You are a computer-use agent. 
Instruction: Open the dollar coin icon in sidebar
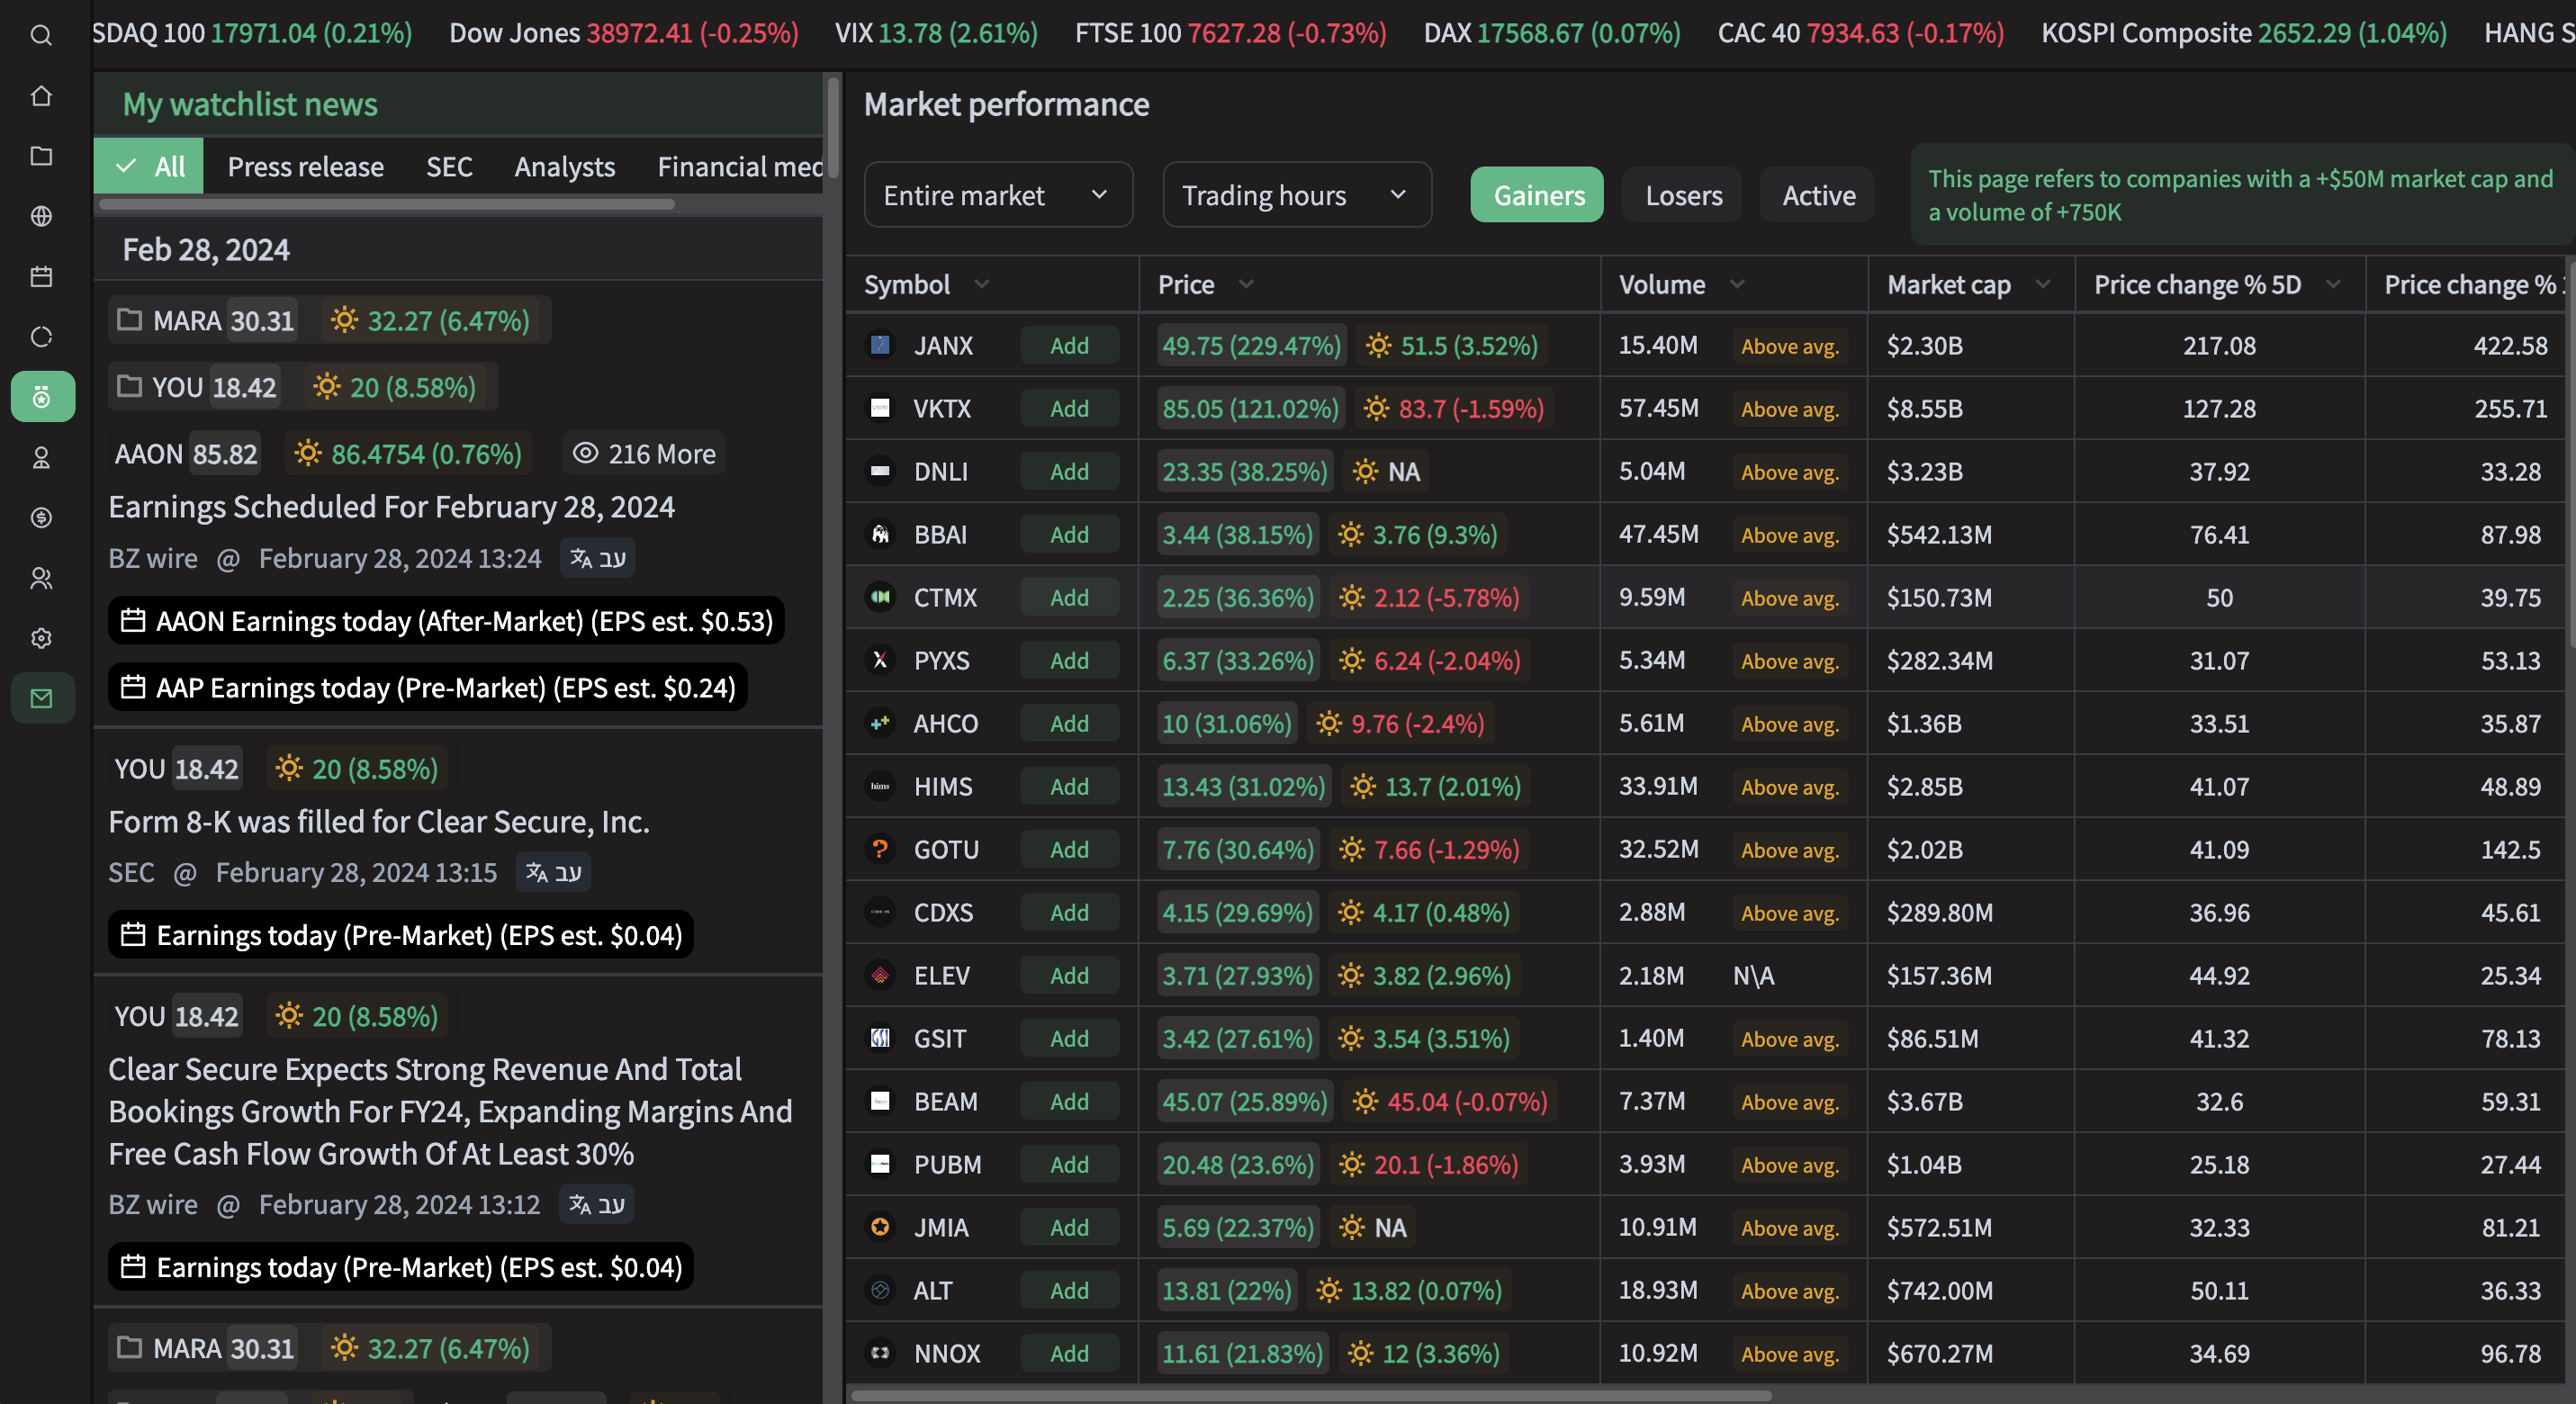[41, 518]
